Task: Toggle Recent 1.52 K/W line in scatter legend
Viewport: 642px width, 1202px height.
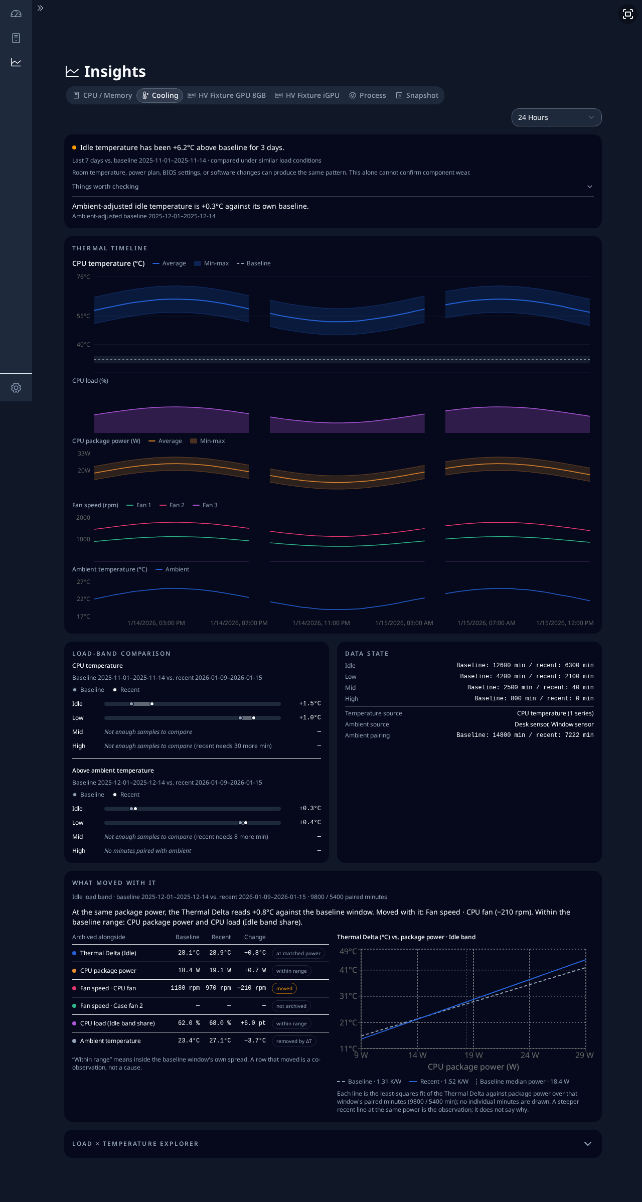Action: tap(439, 1082)
